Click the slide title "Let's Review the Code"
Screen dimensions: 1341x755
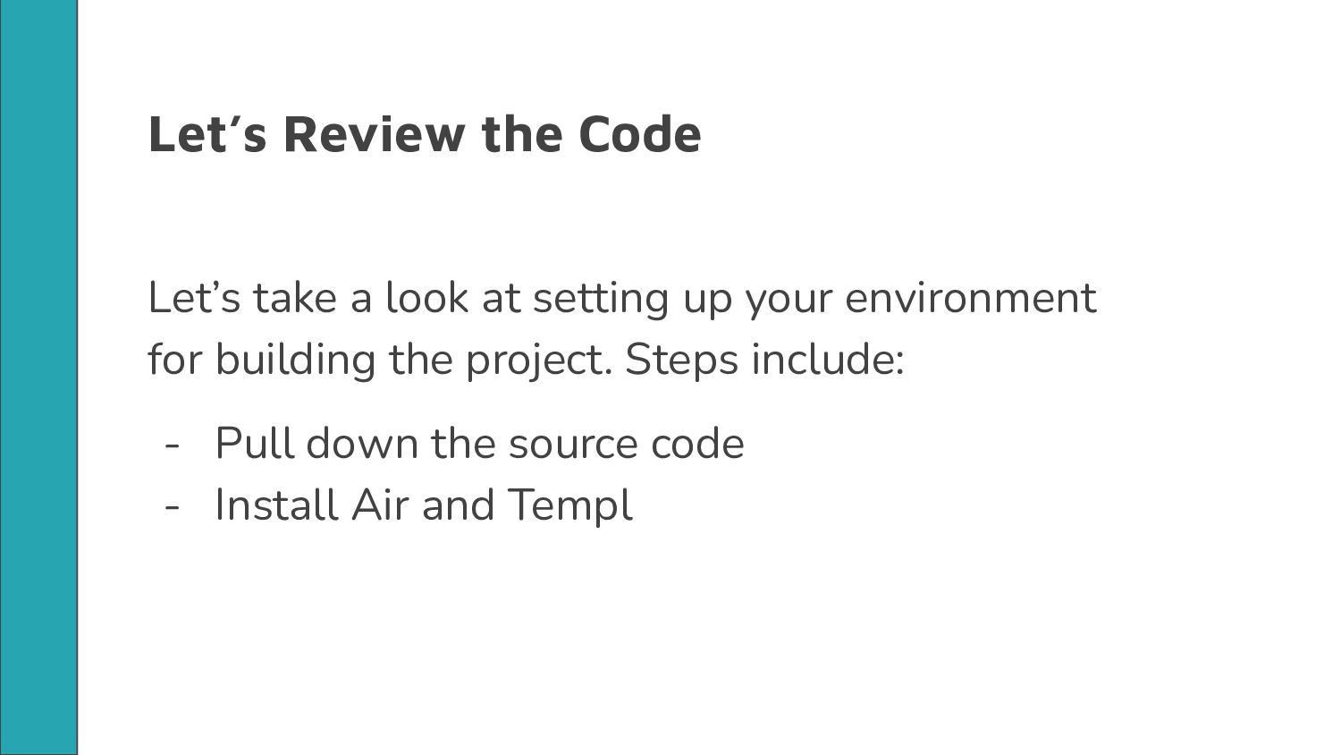pyautogui.click(x=425, y=134)
